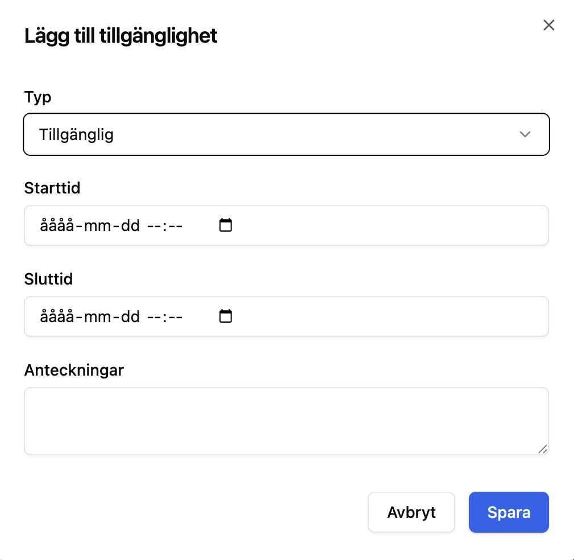
Task: Select the hour segment in Sluttid
Action: pyautogui.click(x=154, y=316)
